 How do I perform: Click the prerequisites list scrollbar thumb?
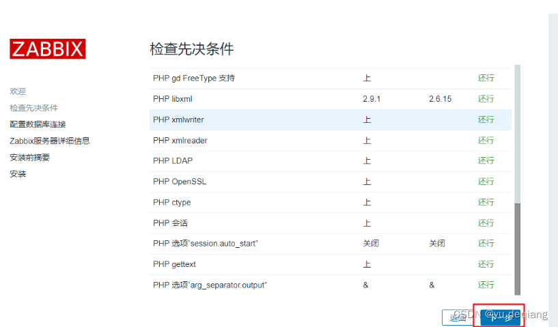(x=518, y=249)
